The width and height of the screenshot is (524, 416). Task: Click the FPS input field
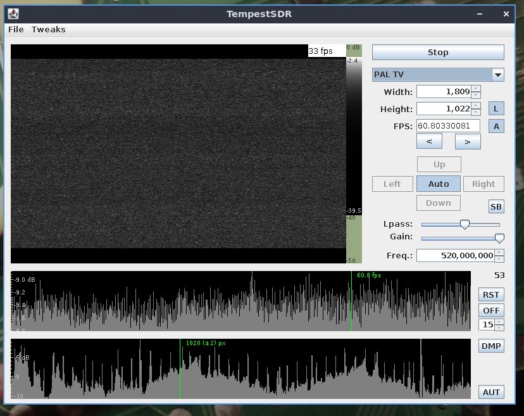point(448,126)
